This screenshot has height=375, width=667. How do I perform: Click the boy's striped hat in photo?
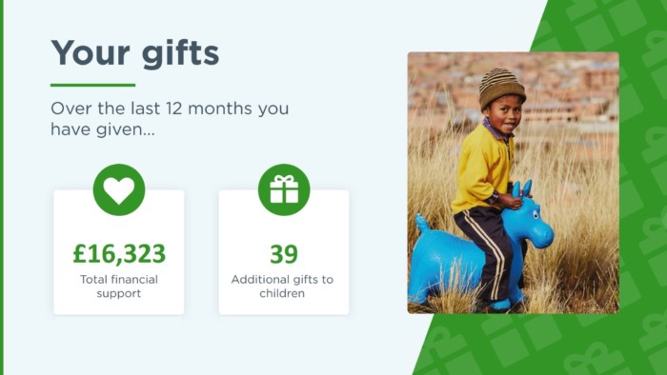pyautogui.click(x=501, y=88)
